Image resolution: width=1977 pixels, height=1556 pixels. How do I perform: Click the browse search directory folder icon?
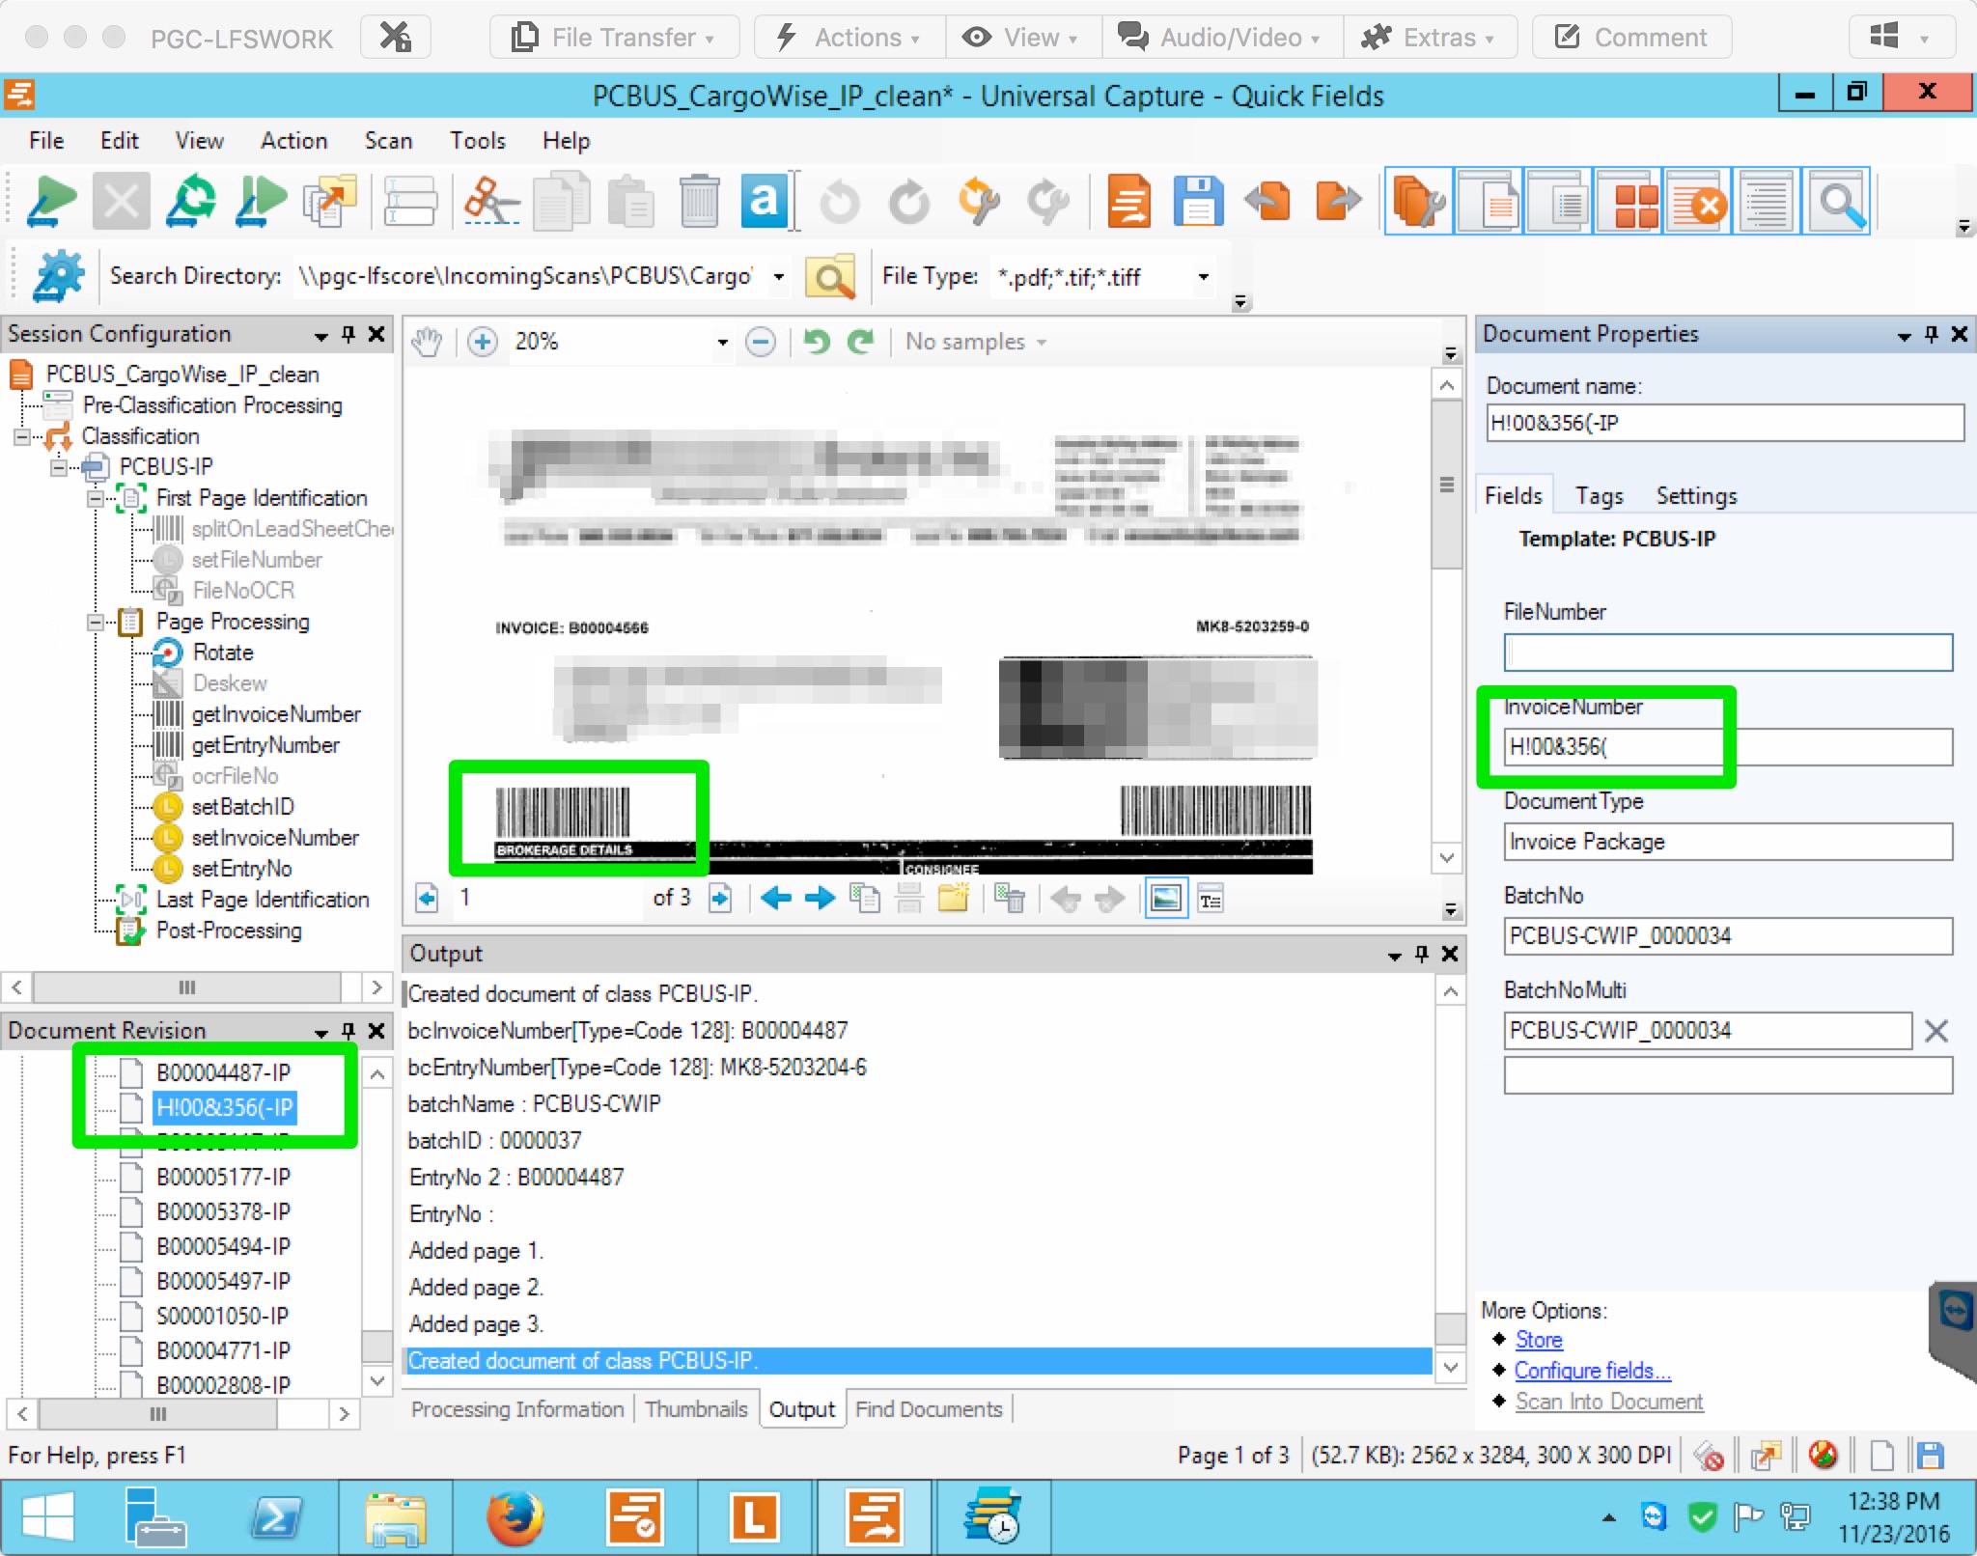pyautogui.click(x=830, y=277)
